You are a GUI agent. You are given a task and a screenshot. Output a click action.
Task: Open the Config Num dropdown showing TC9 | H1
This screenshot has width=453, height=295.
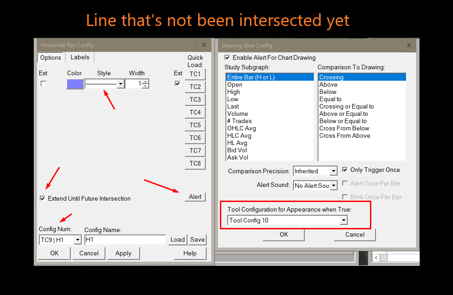60,240
